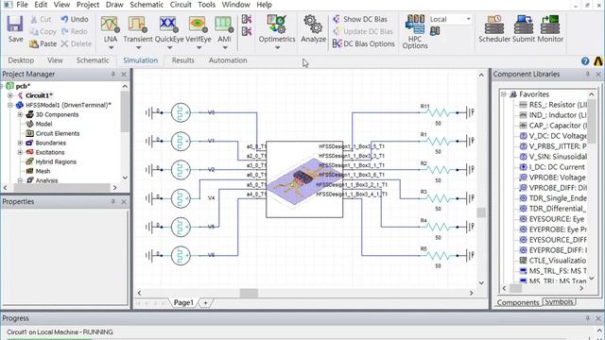Open HPC Options
This screenshot has width=605, height=340.
pos(415,31)
